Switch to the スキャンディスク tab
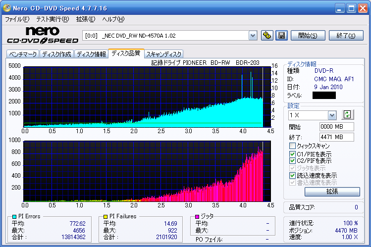This screenshot has height=247, width=371. tap(164, 54)
